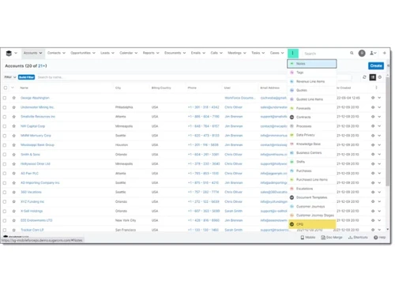Image resolution: width=395 pixels, height=296 pixels.
Task: Open Help in the footer
Action: point(379,238)
